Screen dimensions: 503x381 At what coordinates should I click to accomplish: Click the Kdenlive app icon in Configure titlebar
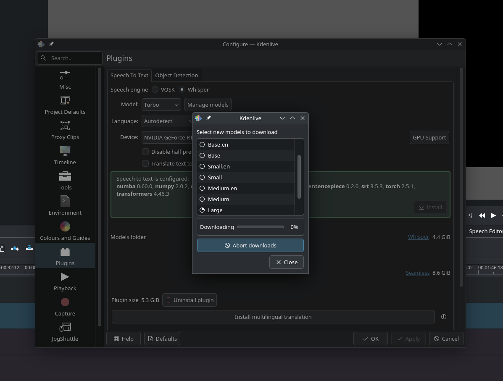(x=41, y=44)
